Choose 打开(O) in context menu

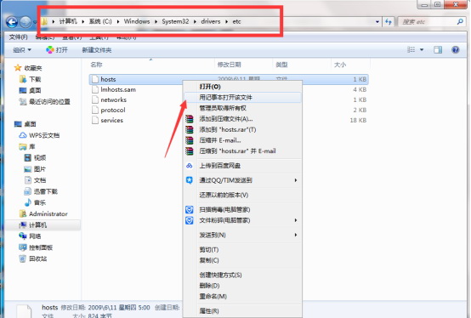[x=242, y=87]
